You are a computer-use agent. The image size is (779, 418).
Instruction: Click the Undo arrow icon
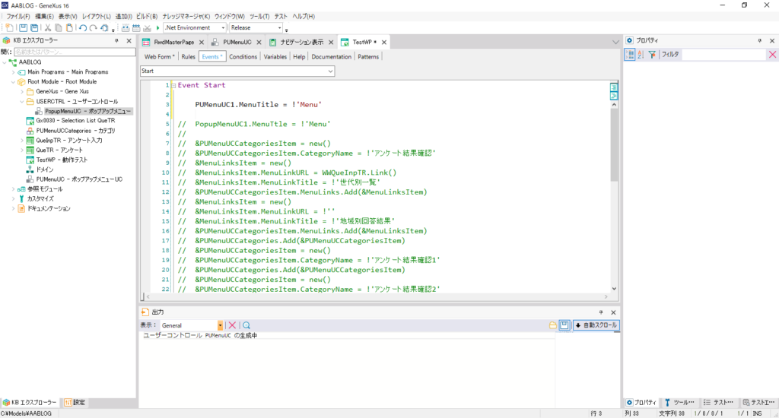point(82,28)
